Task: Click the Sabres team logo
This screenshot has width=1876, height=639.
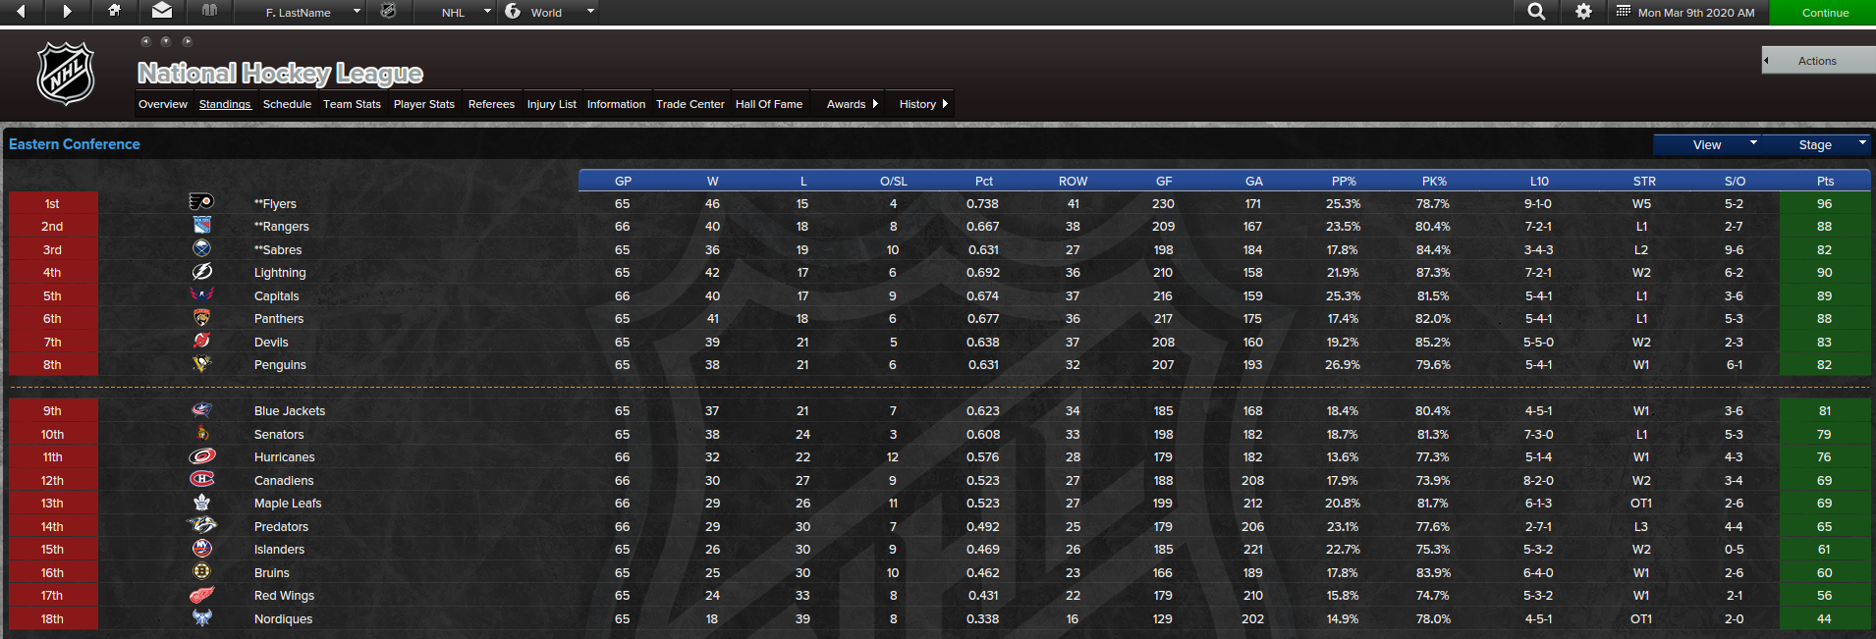Action: 201,248
